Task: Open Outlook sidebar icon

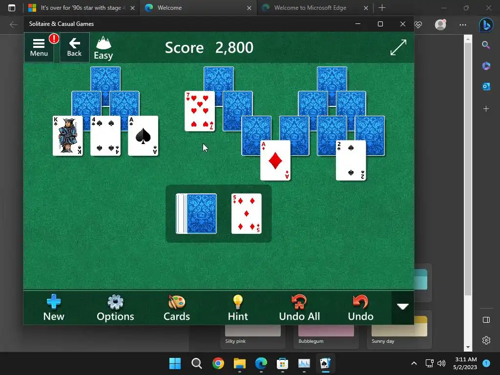Action: pos(486,86)
